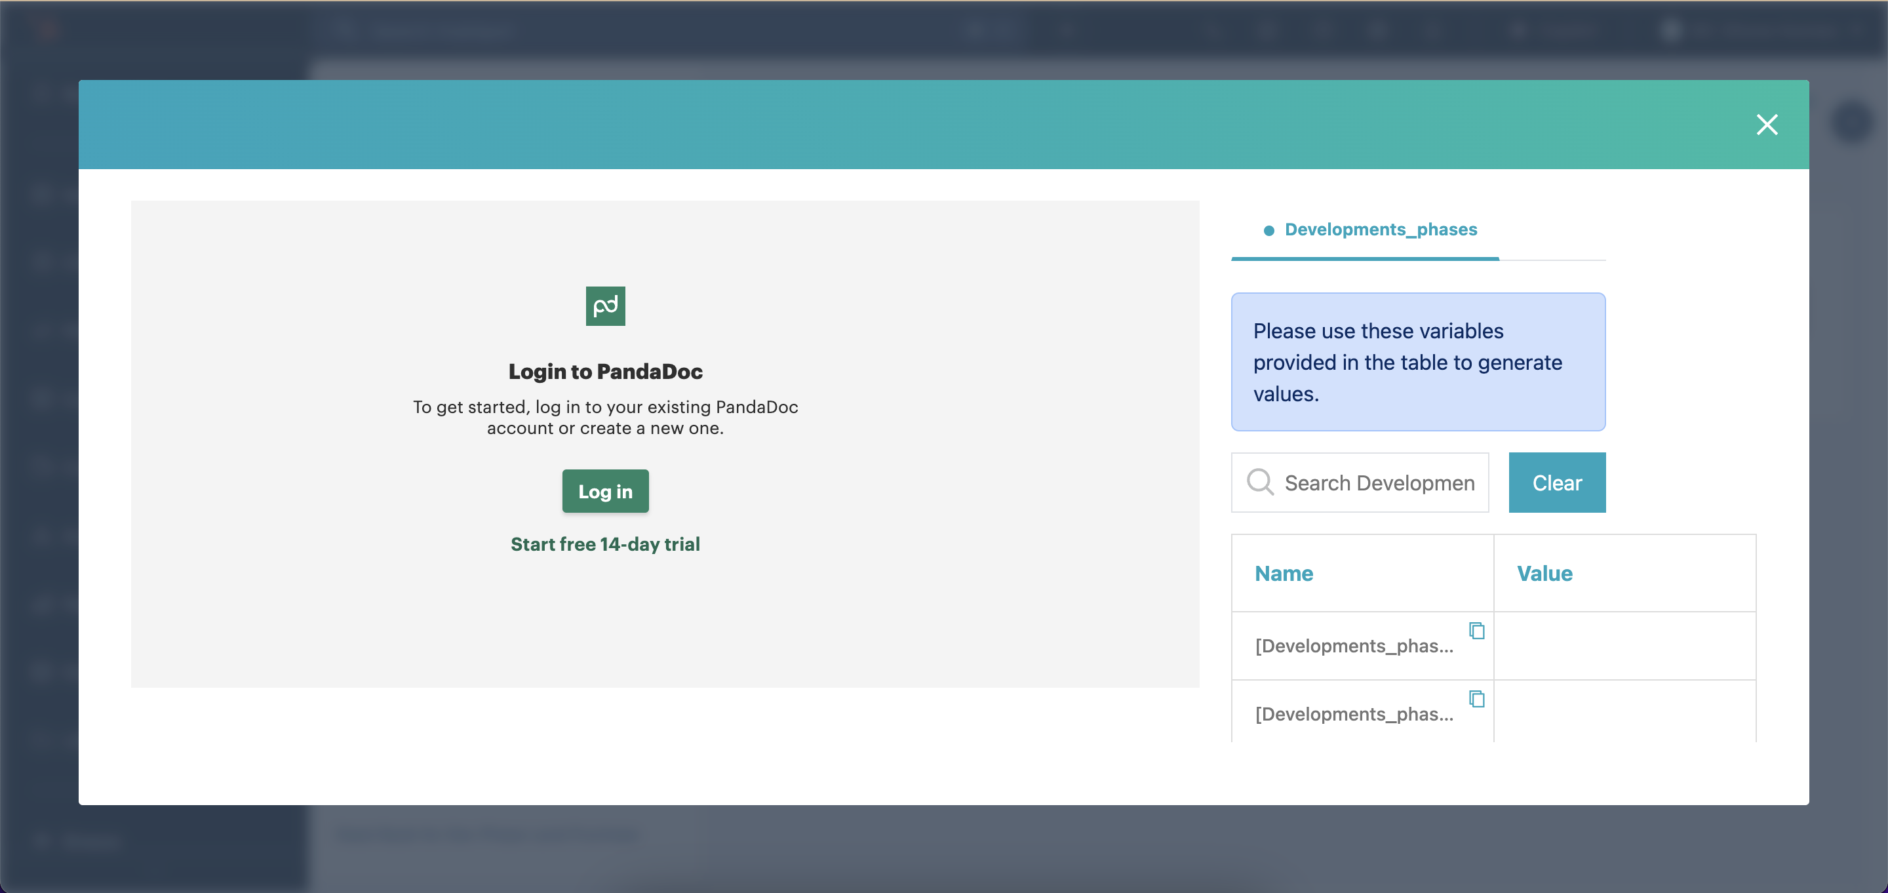The image size is (1888, 893).
Task: Click the Value column header
Action: tap(1544, 573)
